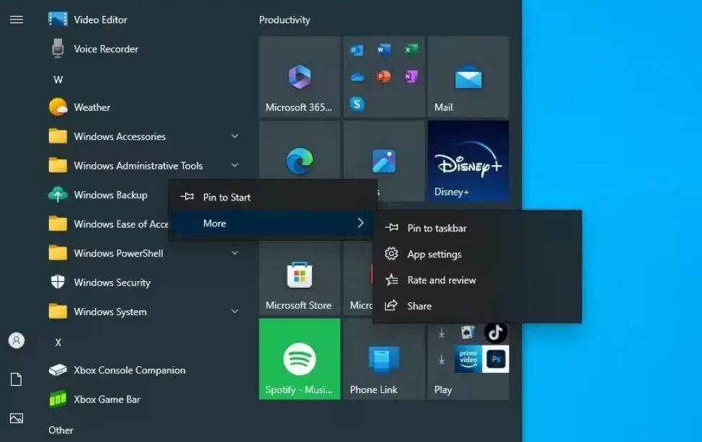Screen dimensions: 702x442
Task: Click the "Productivity" group title
Action: pyautogui.click(x=285, y=19)
